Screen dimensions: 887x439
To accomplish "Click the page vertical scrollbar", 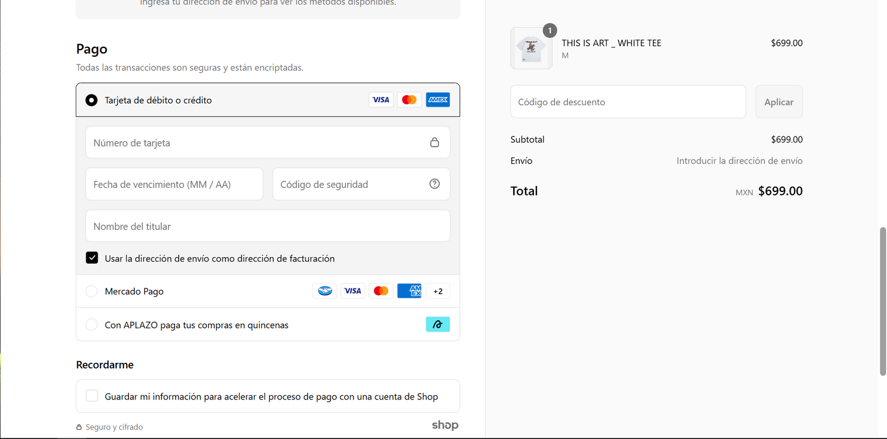I will tap(883, 300).
